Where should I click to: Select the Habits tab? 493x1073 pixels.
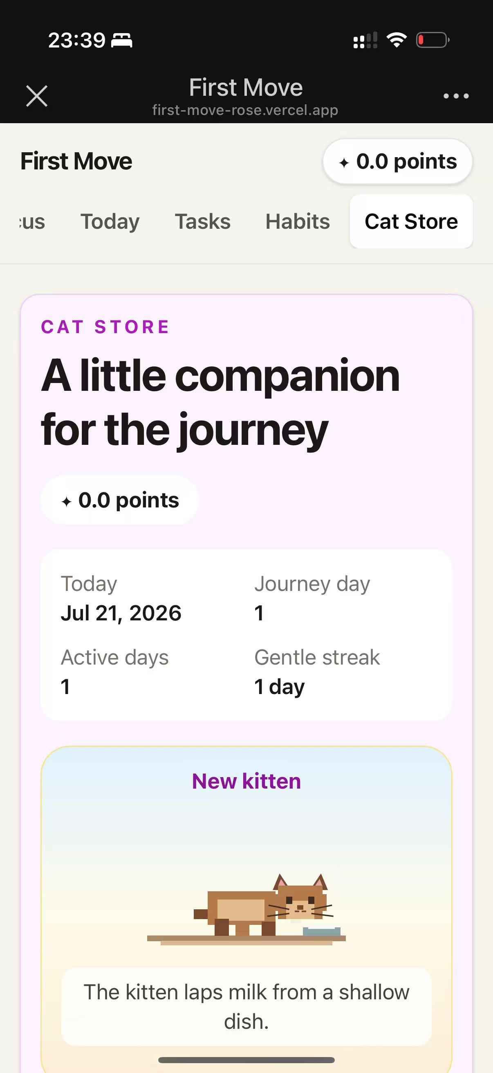[x=298, y=221]
